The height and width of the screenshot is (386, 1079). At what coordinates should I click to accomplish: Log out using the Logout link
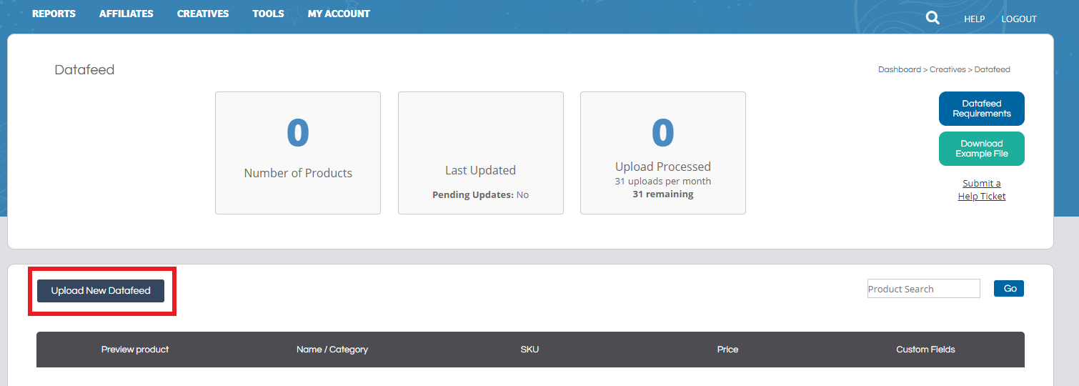click(1018, 19)
